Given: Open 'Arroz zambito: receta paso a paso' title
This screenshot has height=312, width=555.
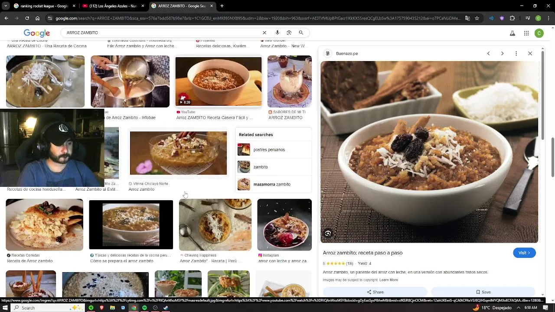Looking at the screenshot, I should click(362, 253).
